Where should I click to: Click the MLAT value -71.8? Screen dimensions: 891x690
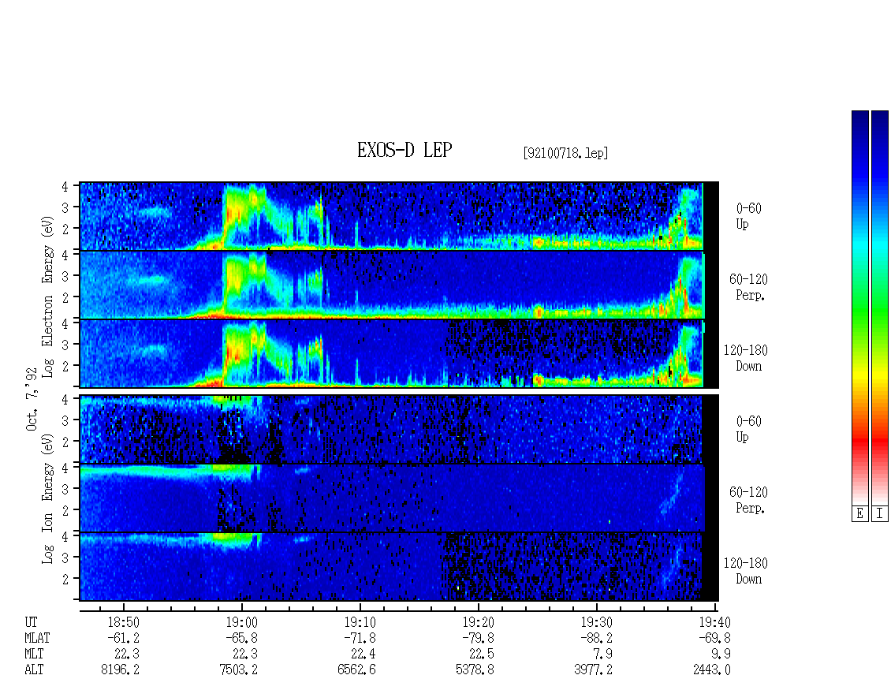360,638
